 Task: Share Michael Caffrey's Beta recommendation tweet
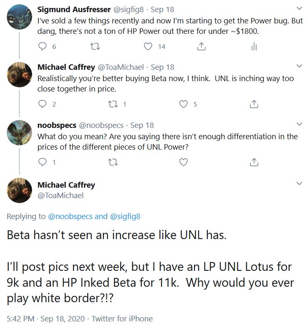pos(253,104)
